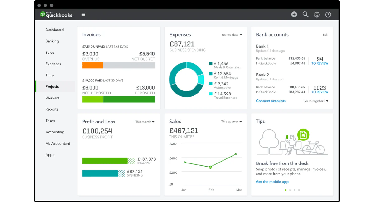
Task: Open the help question mark icon
Action: point(328,15)
